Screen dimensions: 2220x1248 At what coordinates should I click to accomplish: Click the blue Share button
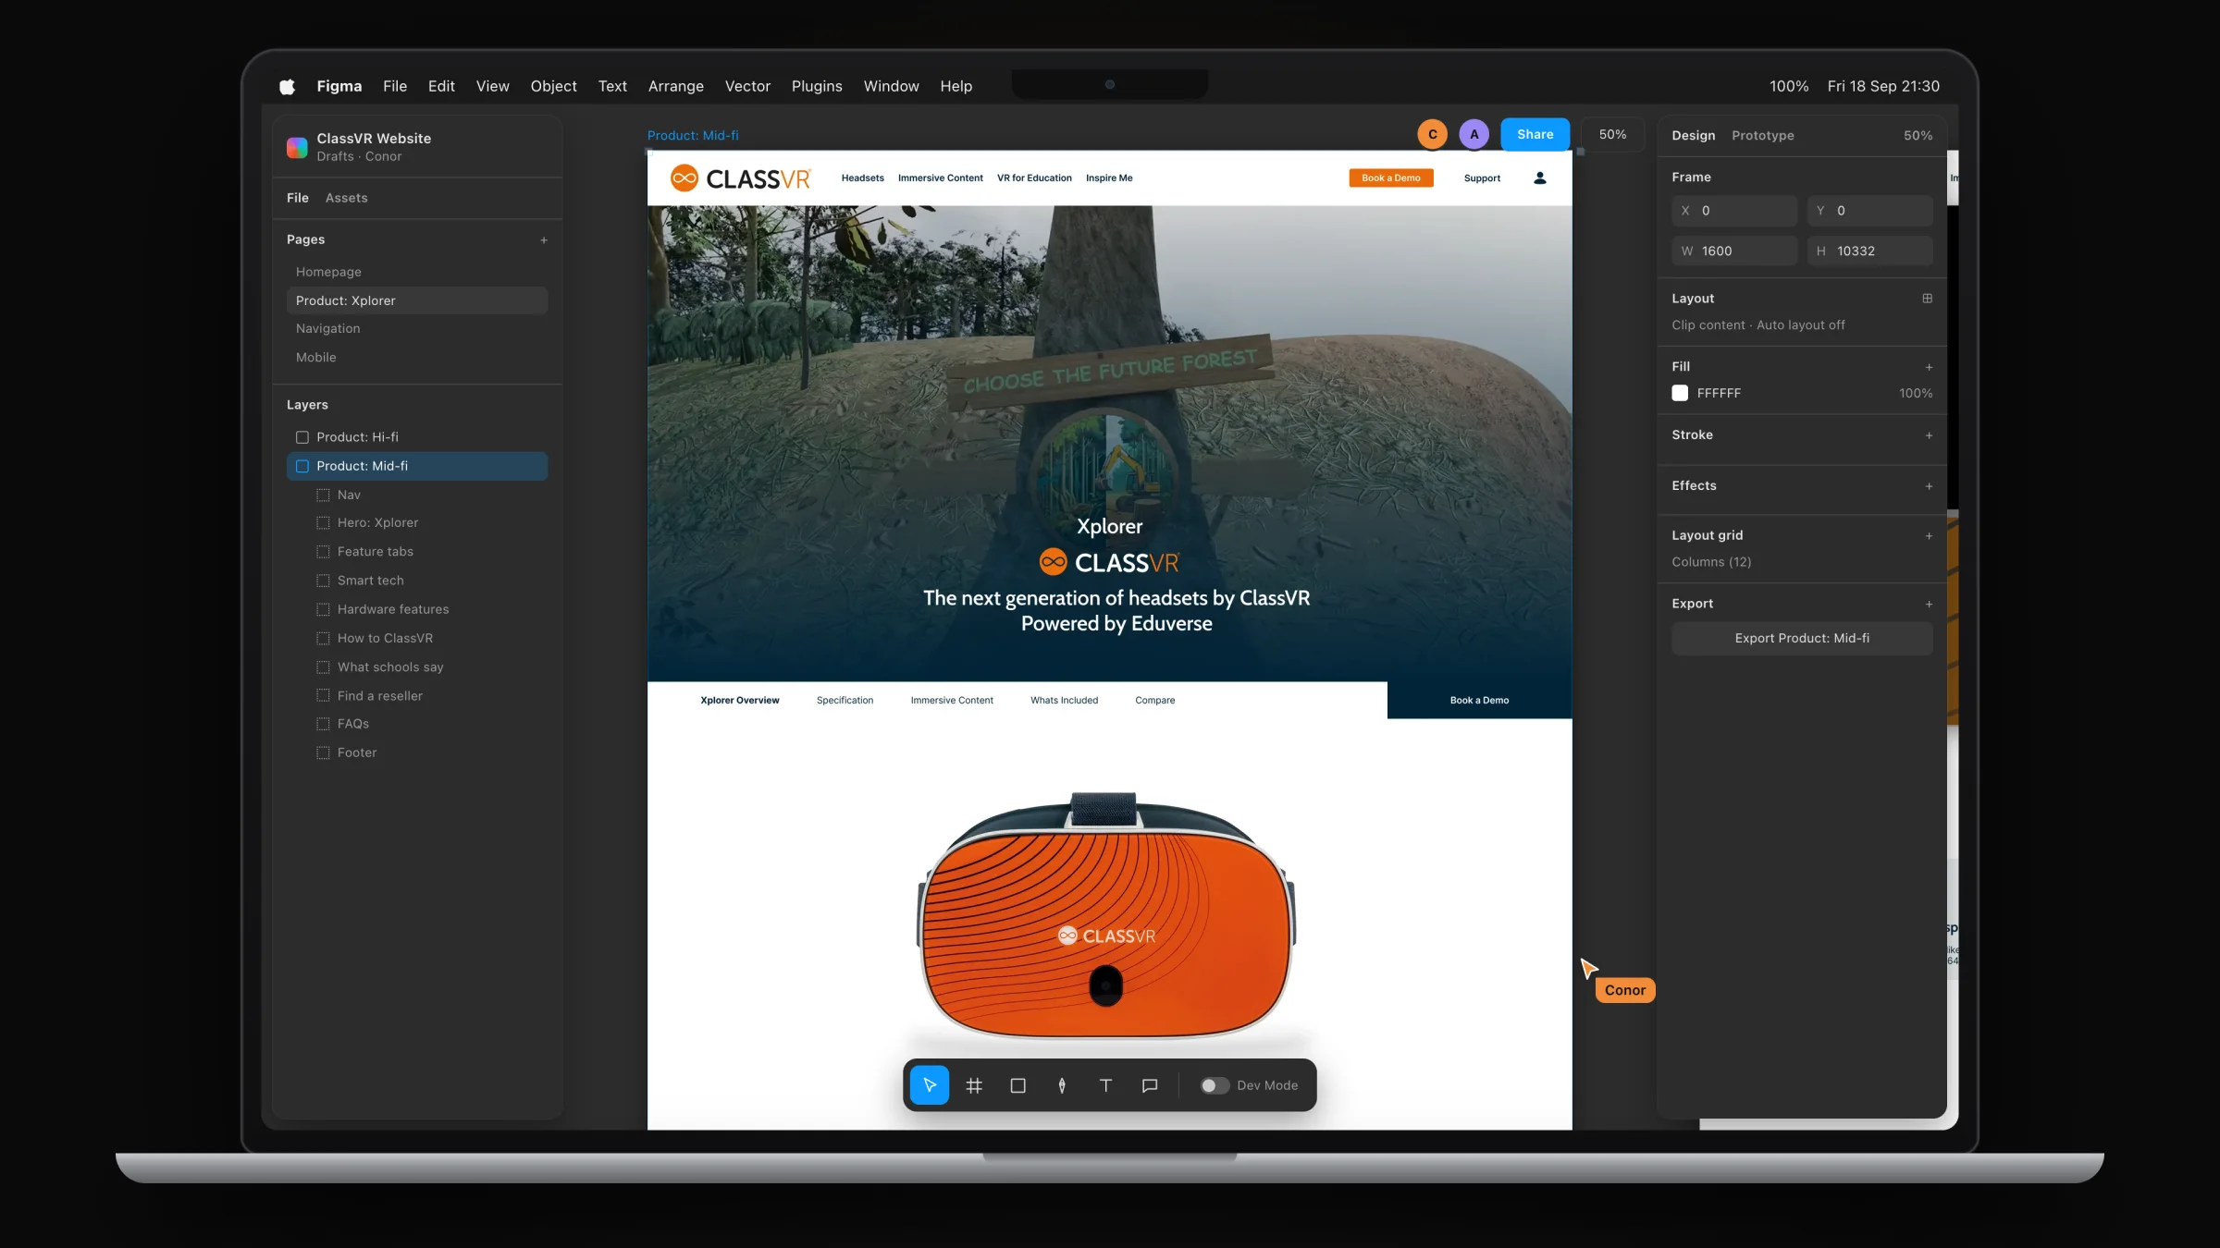click(x=1535, y=134)
